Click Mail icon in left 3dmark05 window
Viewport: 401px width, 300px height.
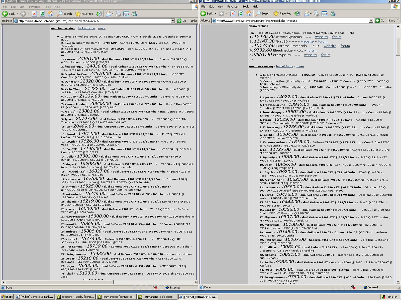(108, 14)
